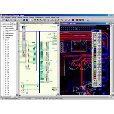
Task: Expand the C10 component node
Action: (6, 42)
